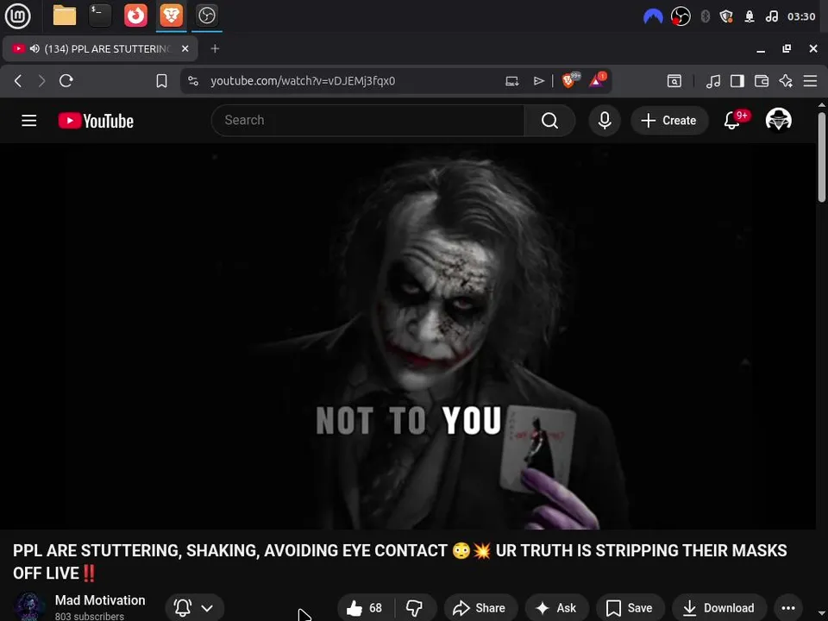Open the system notifications bell in the tray
The height and width of the screenshot is (621, 828).
tap(750, 17)
